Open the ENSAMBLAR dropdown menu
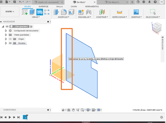 pos(84,17)
